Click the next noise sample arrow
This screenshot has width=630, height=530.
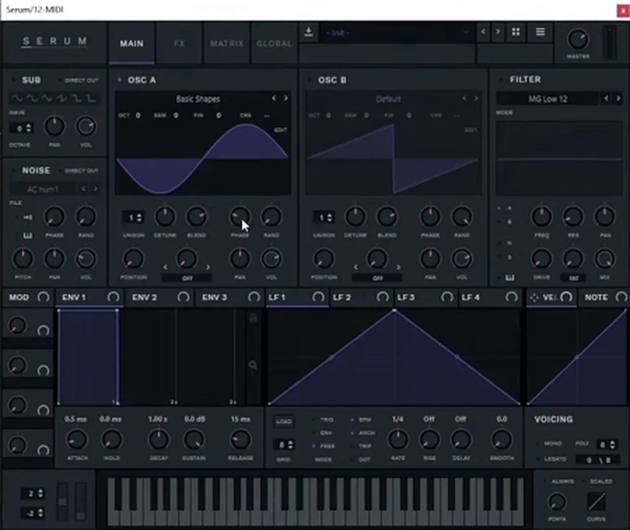coord(95,189)
